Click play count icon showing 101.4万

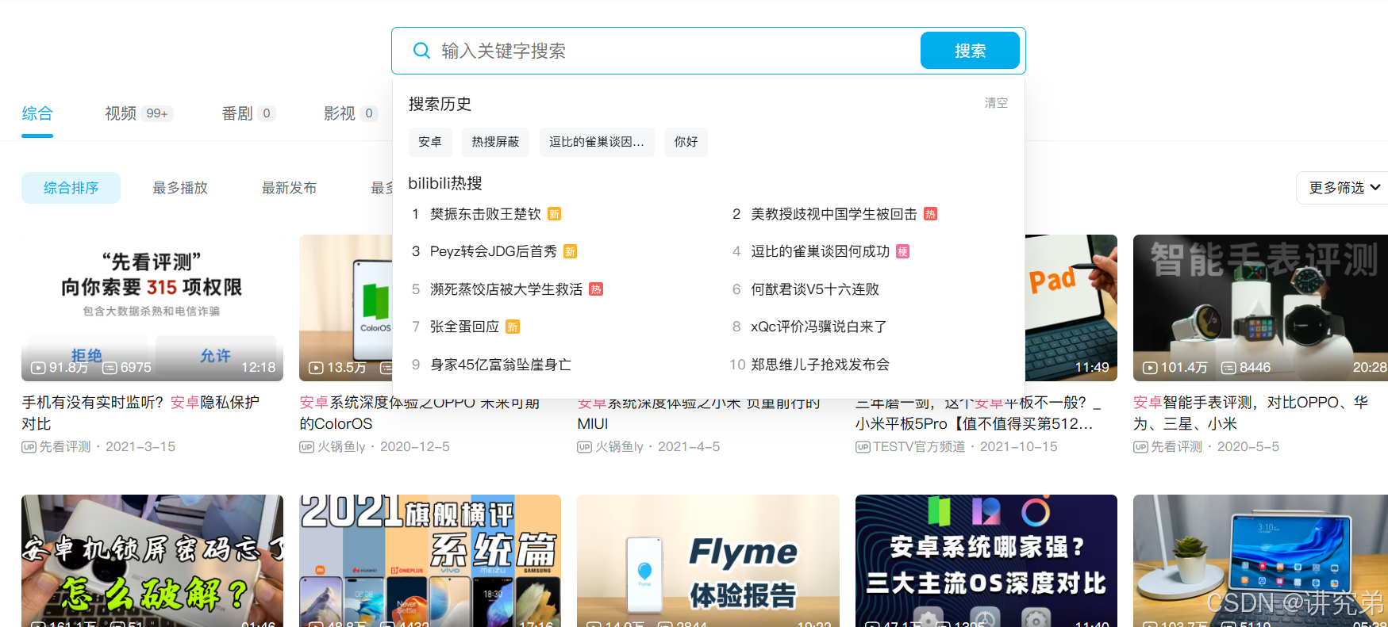point(1150,368)
